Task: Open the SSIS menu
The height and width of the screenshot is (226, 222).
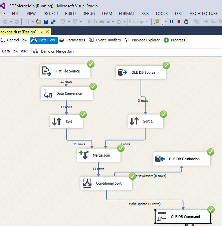Action: click(145, 14)
